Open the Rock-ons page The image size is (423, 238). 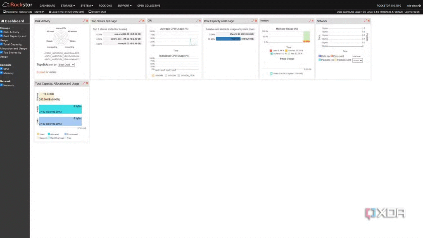(x=105, y=6)
